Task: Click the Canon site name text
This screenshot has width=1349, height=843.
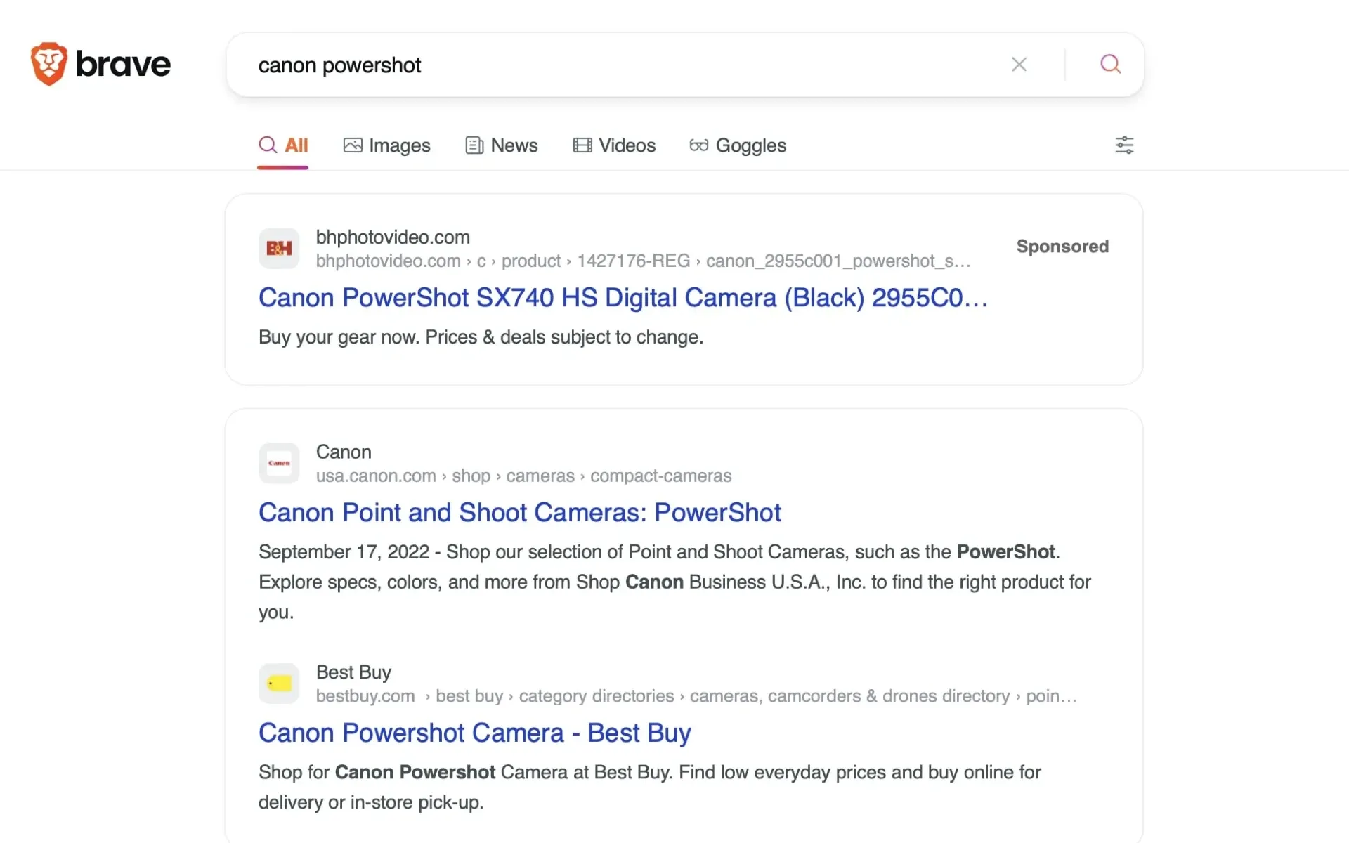Action: 344,452
